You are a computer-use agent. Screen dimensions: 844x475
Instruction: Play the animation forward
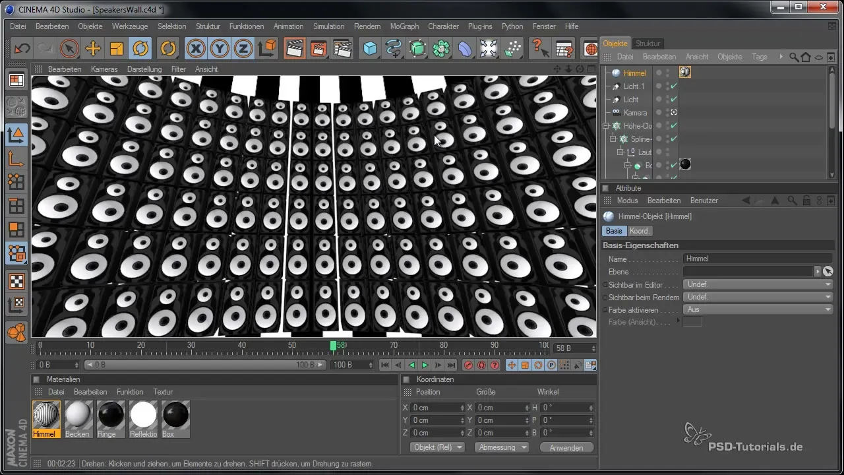click(425, 365)
